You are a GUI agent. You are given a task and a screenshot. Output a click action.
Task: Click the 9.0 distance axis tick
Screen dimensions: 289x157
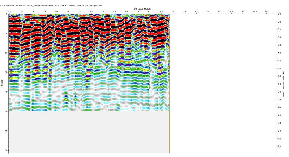click(x=220, y=12)
